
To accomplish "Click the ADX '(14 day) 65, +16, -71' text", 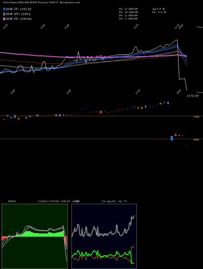I will (114, 201).
